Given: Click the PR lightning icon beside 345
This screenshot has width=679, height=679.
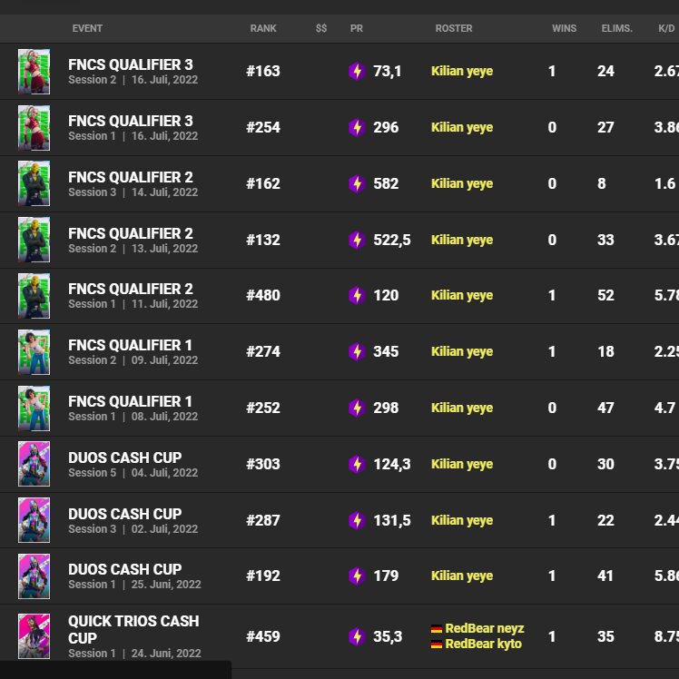Looking at the screenshot, I should (357, 351).
